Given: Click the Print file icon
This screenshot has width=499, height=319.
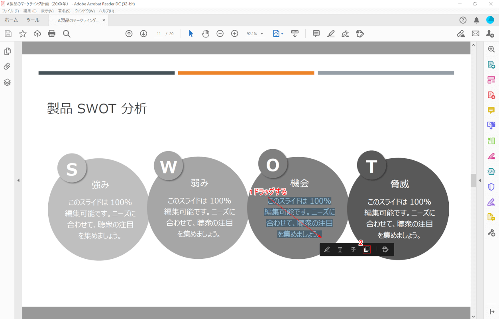Looking at the screenshot, I should pyautogui.click(x=52, y=33).
